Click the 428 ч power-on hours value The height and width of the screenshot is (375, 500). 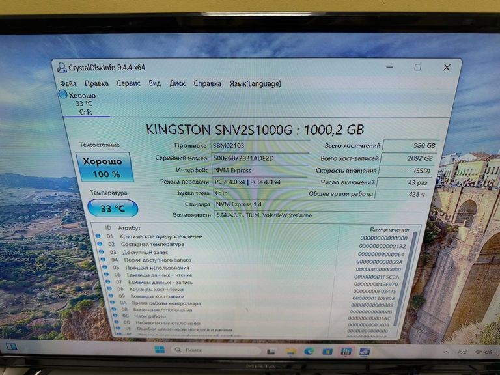click(401, 194)
